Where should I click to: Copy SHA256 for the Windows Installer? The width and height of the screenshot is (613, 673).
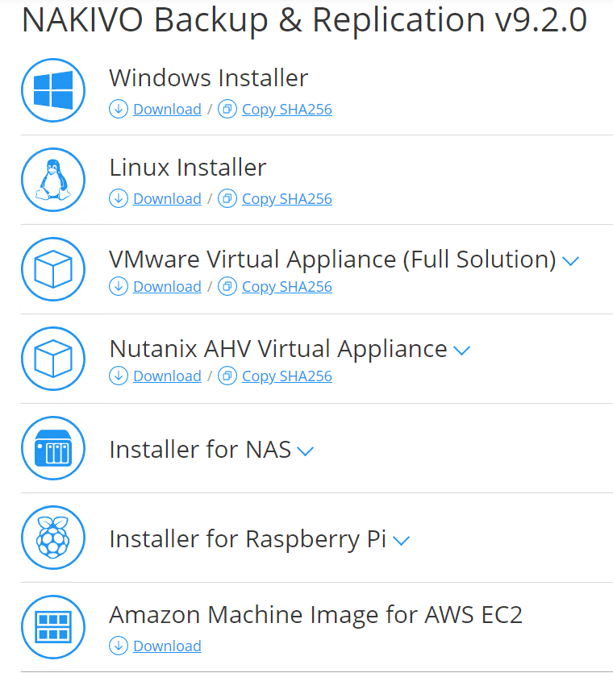click(x=286, y=110)
